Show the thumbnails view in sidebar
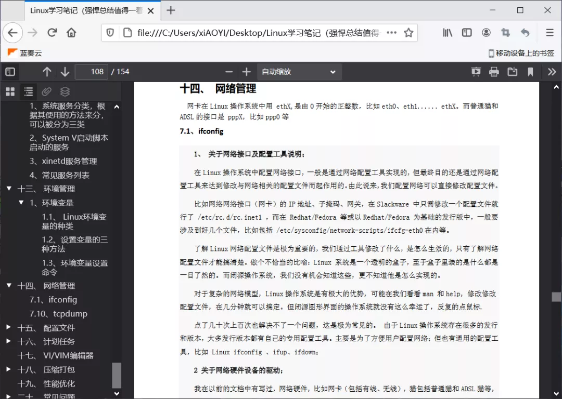Viewport: 562px width, 399px height. click(10, 92)
